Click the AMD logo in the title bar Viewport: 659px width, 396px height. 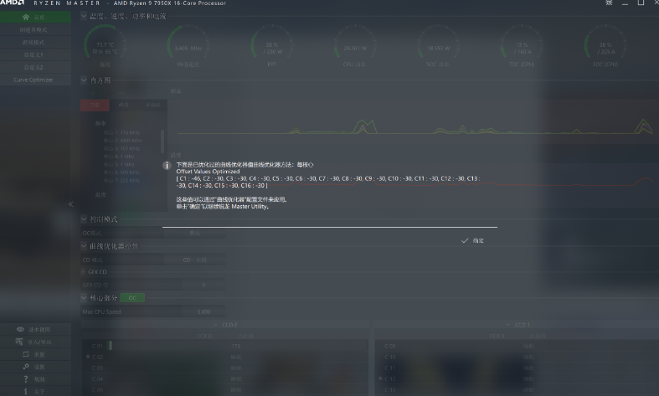pos(12,3)
